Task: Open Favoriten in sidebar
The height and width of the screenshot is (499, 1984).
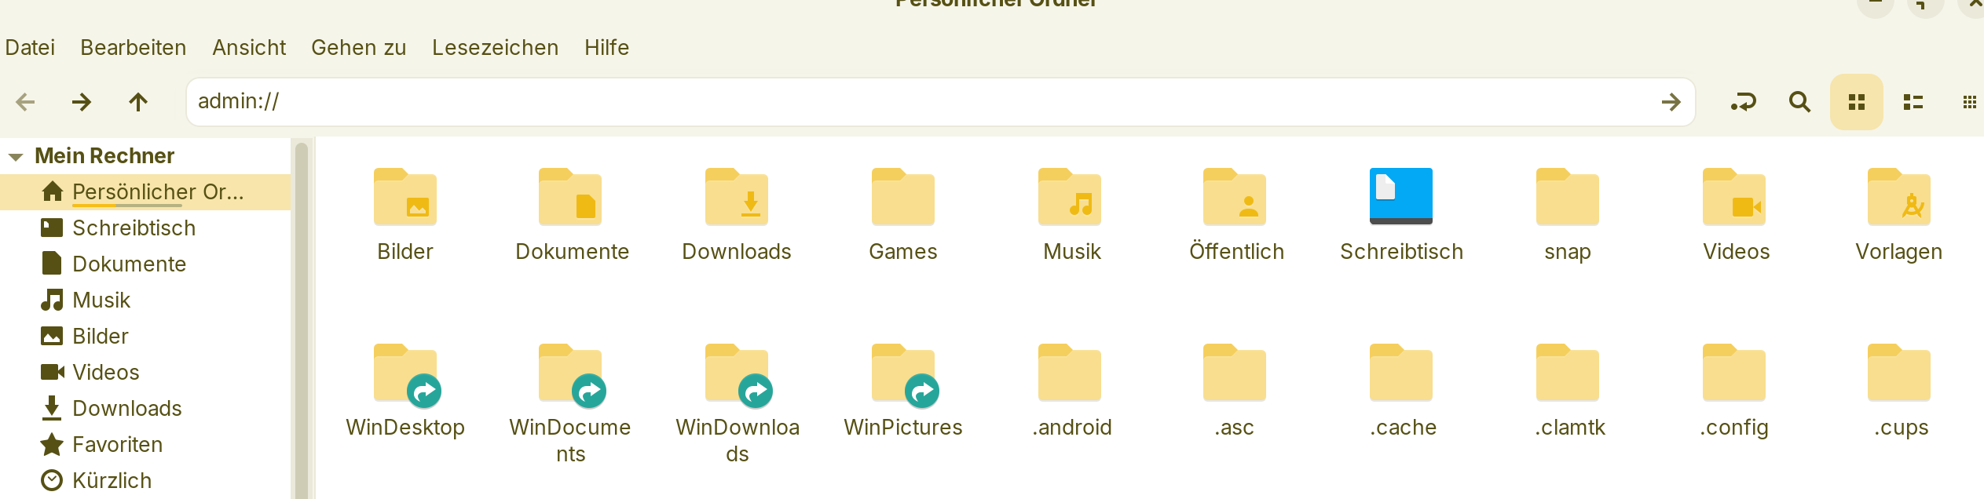Action: tap(145, 445)
